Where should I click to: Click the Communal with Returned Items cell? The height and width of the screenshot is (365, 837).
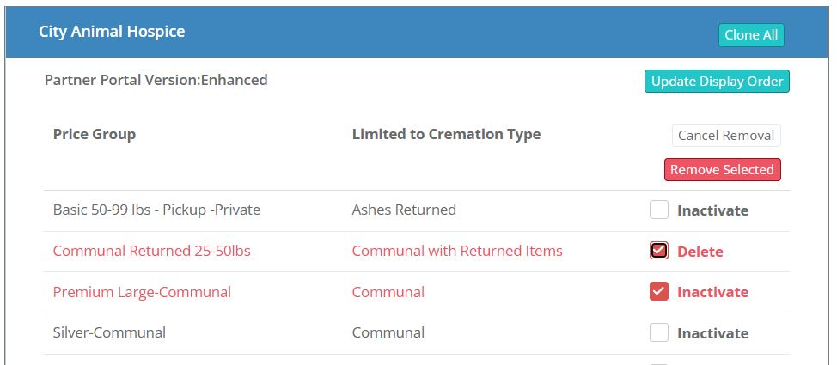[x=457, y=251]
